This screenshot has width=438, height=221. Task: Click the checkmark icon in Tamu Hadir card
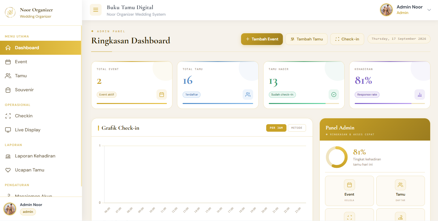click(x=333, y=95)
